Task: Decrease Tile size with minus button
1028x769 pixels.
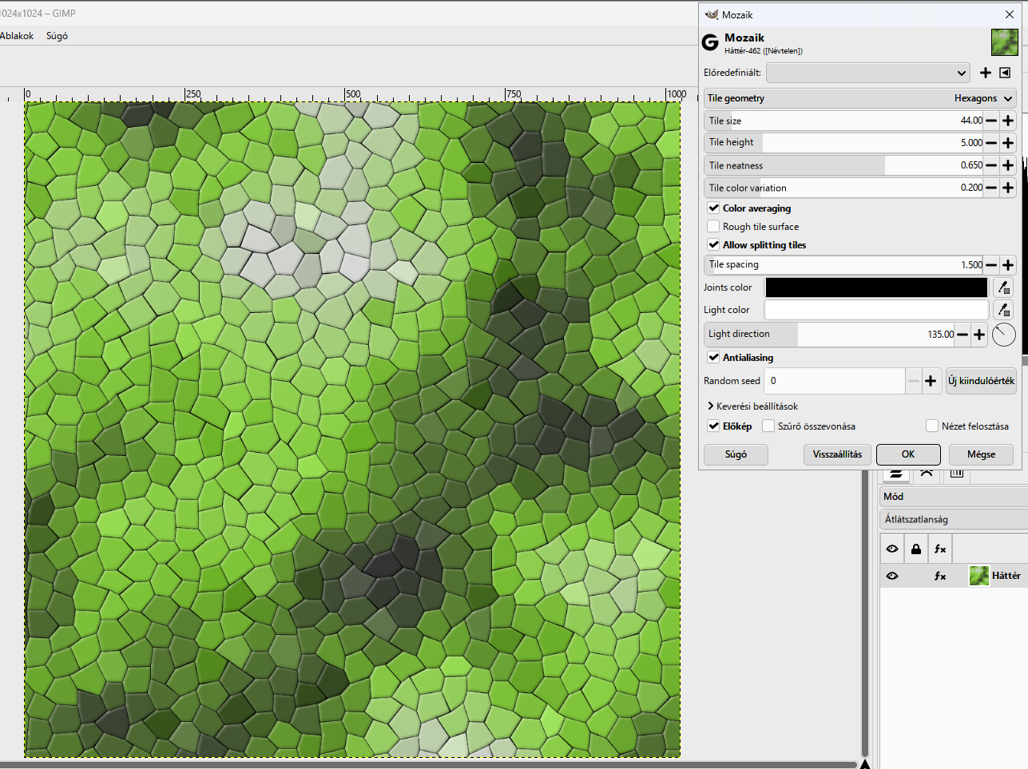Action: click(991, 121)
